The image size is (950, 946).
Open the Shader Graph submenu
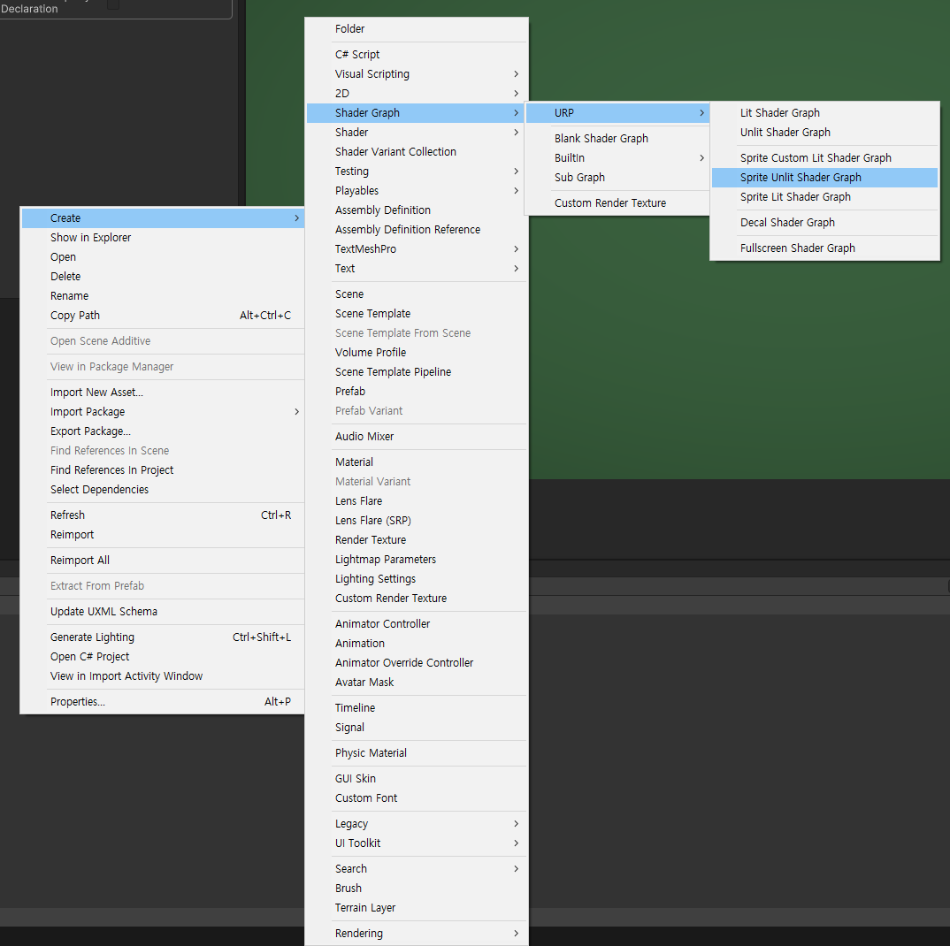pyautogui.click(x=417, y=112)
